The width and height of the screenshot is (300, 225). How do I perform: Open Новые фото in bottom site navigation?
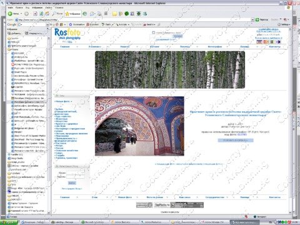pyautogui.click(x=125, y=197)
